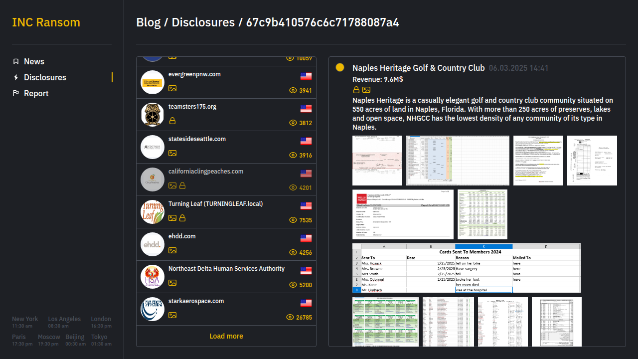Click the lock icon below Revenue line
Screen dimensions: 638x359
tap(356, 90)
